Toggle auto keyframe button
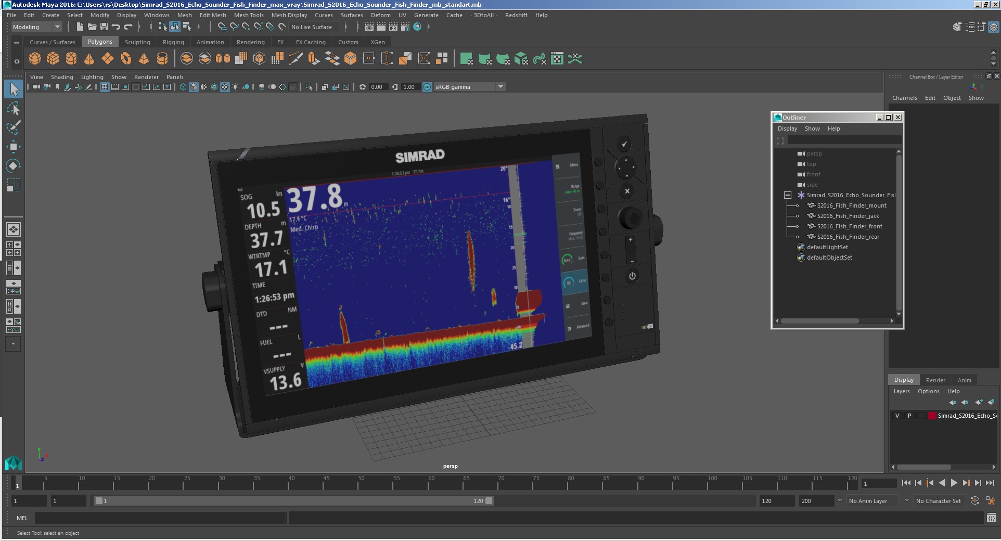 [x=975, y=501]
